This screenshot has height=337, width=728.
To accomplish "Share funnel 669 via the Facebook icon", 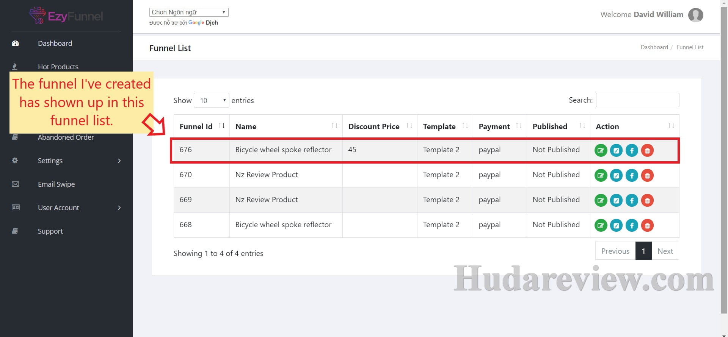I will point(632,200).
